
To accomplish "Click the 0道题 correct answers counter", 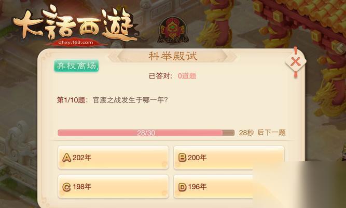I will click(187, 76).
